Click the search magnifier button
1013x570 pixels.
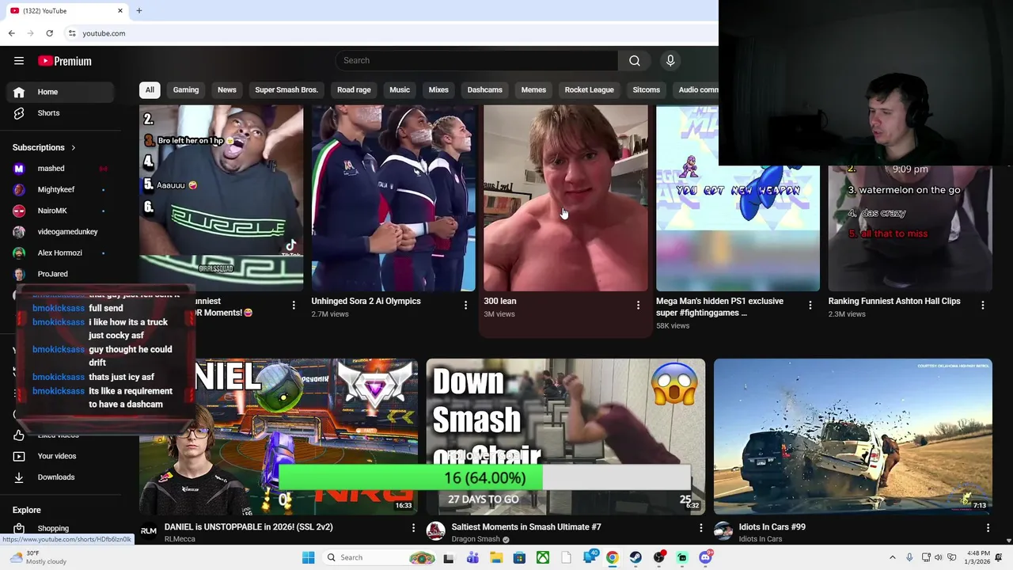click(635, 61)
